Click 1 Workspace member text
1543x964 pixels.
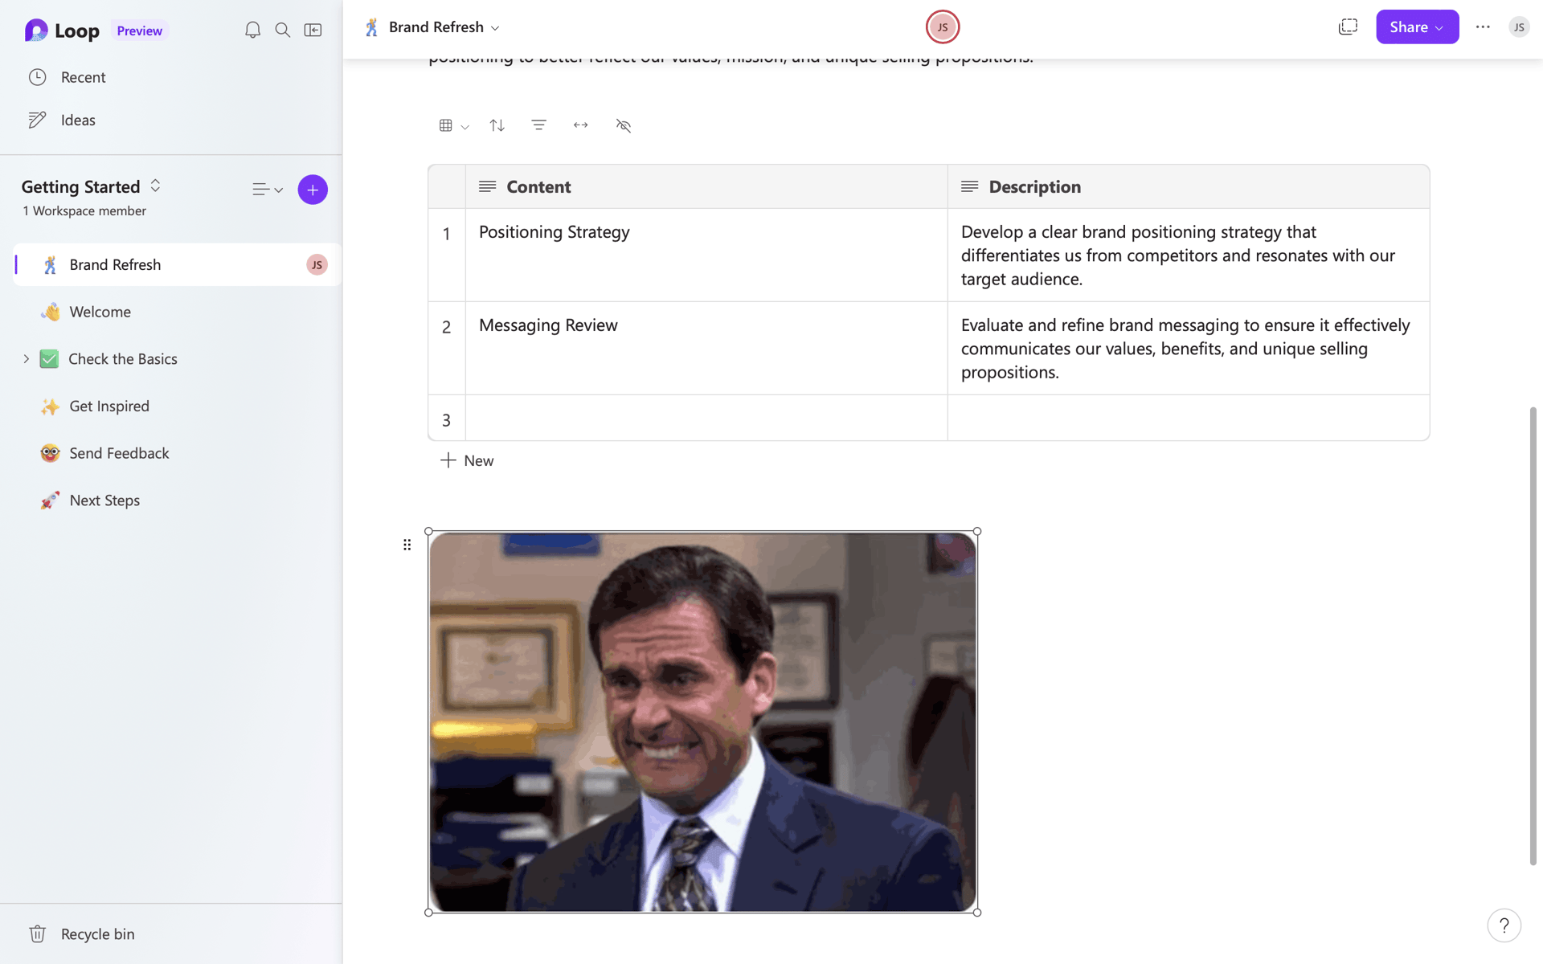coord(84,210)
